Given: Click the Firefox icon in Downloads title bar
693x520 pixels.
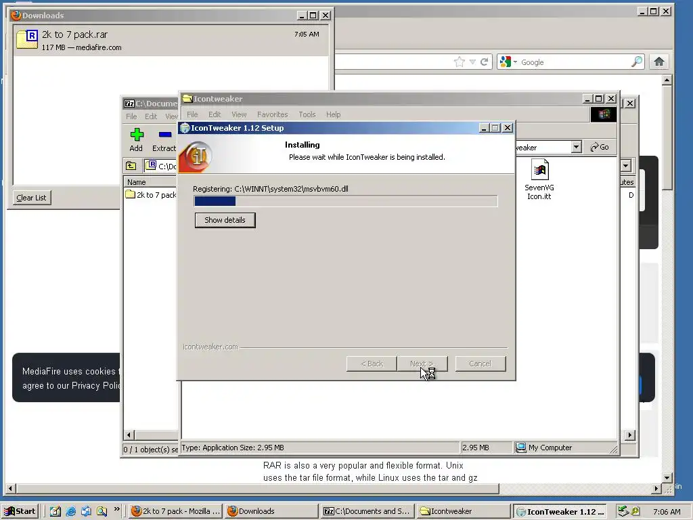Looking at the screenshot, I should pos(16,16).
